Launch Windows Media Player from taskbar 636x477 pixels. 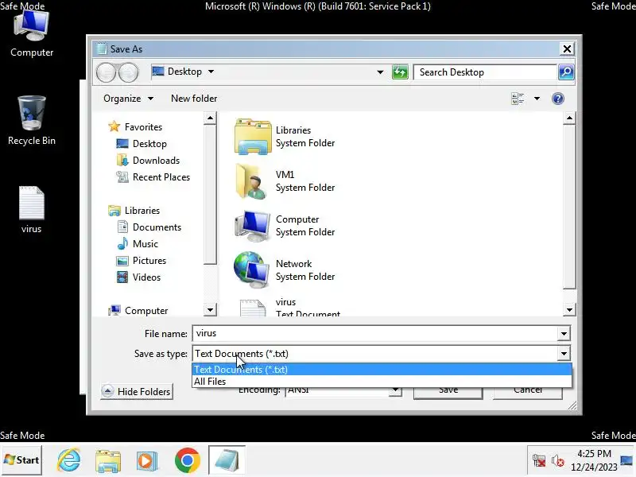pos(147,460)
